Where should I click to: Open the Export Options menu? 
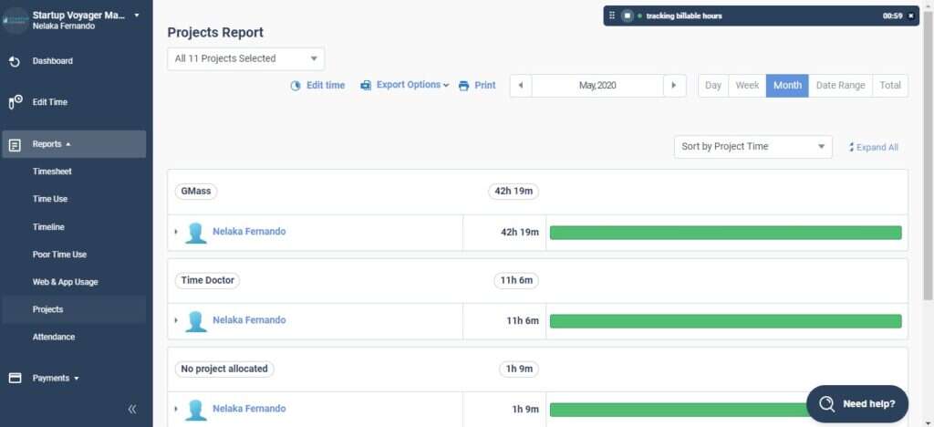tap(412, 85)
